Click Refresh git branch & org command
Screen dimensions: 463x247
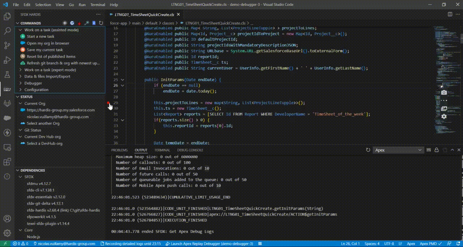(63, 63)
